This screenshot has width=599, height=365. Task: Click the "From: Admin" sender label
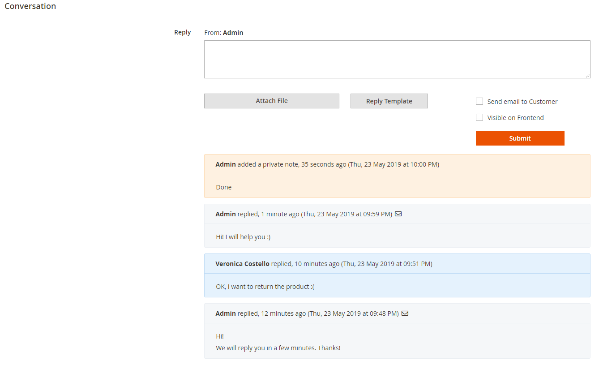pos(224,33)
